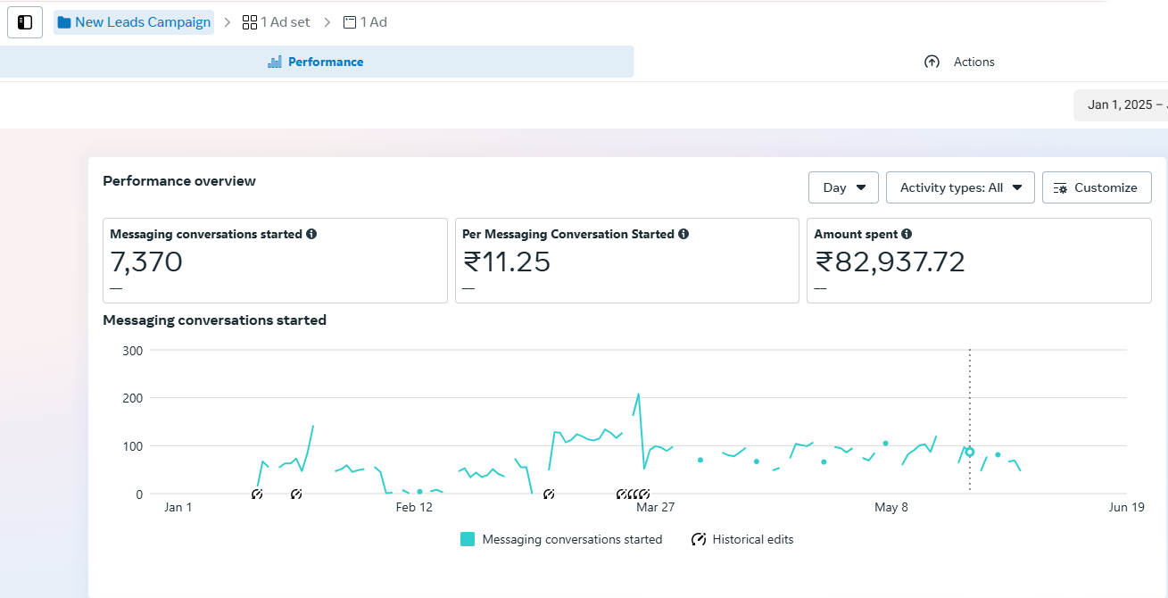Image resolution: width=1168 pixels, height=598 pixels.
Task: Click the first historical edit marker after Jan 1
Action: (x=257, y=494)
